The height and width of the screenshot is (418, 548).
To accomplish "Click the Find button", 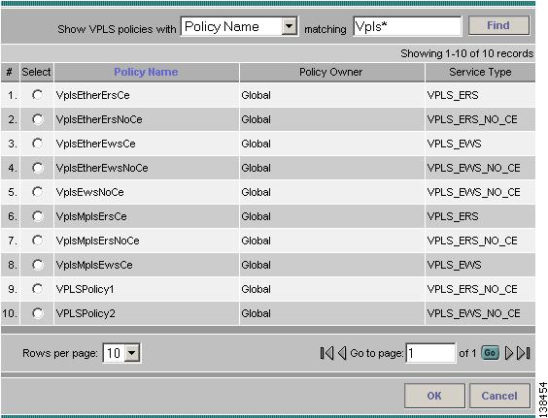I will point(498,25).
